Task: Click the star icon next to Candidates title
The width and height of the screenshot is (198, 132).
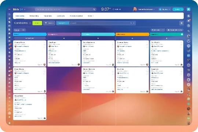Action: coord(30,23)
